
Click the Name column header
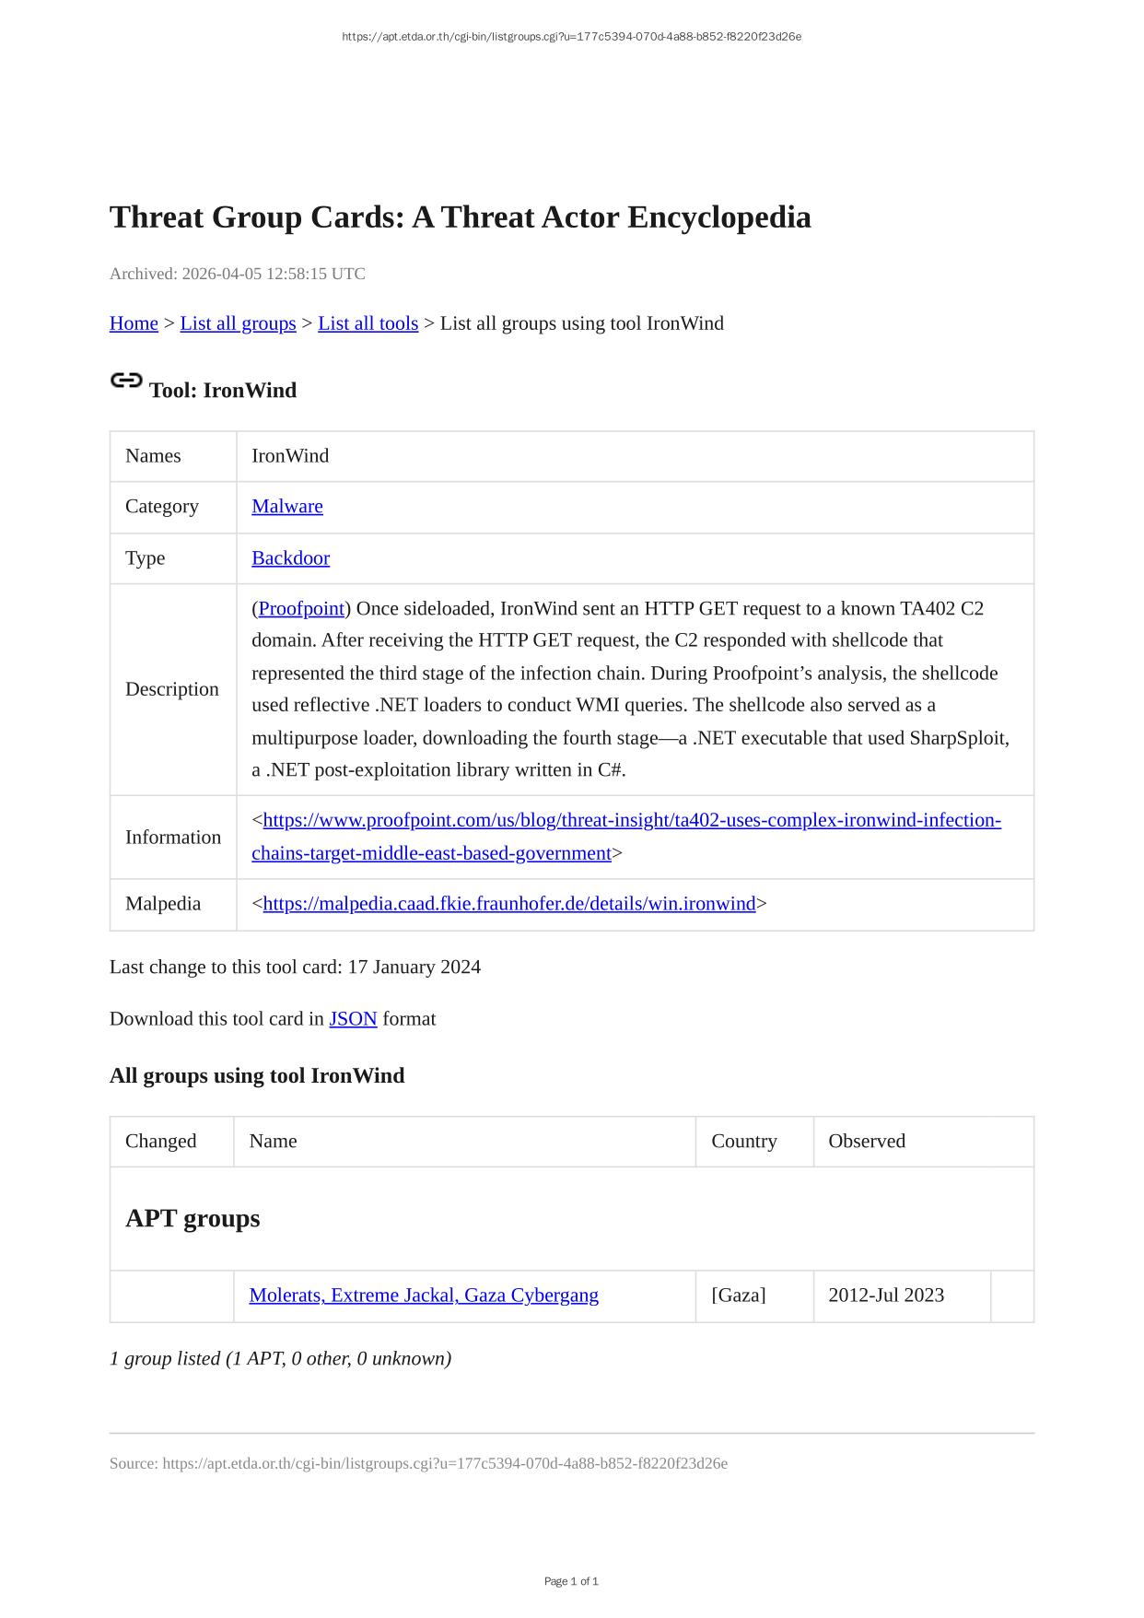[x=274, y=1142]
